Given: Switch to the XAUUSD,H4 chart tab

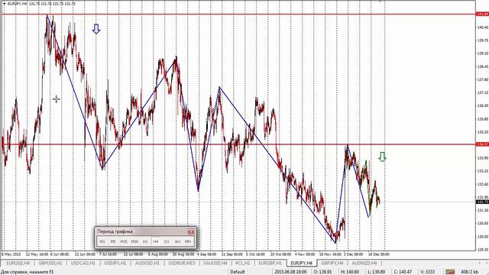Looking at the screenshot, I should pyautogui.click(x=215, y=263).
